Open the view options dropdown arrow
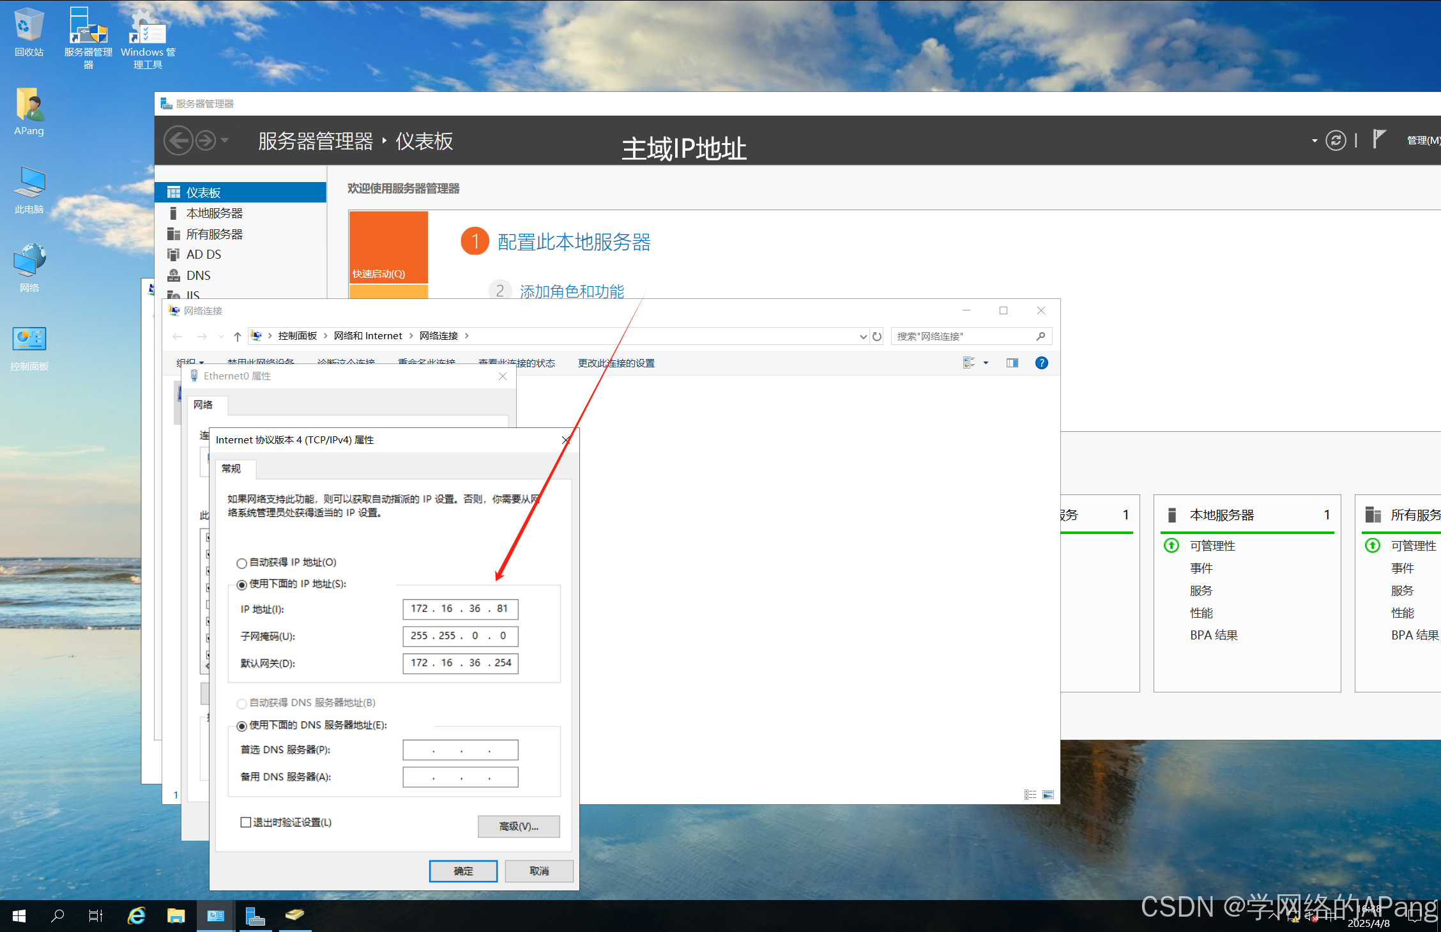 pyautogui.click(x=986, y=363)
